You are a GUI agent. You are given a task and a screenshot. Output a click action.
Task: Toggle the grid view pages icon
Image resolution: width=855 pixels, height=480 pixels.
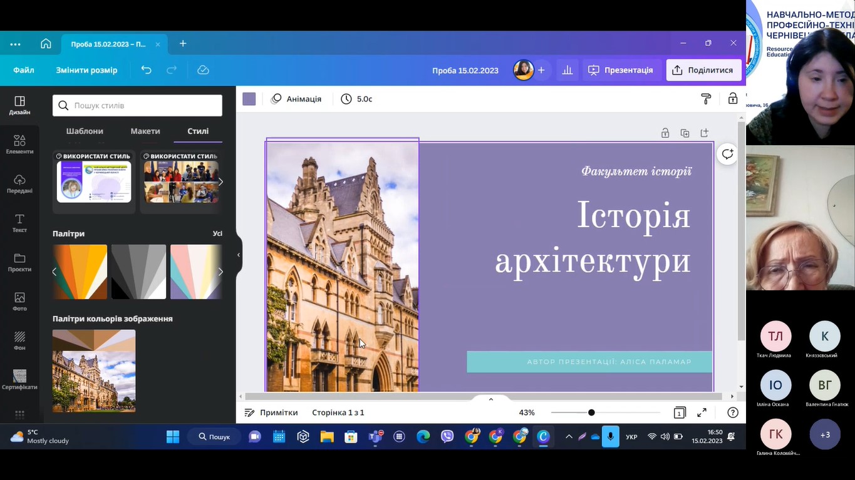click(680, 412)
